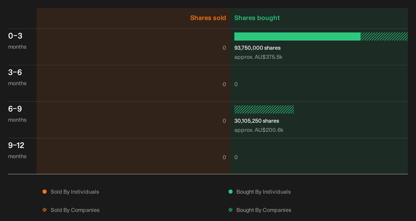
Task: Click the 'approx. AU$375.5k' amount
Action: (258, 57)
